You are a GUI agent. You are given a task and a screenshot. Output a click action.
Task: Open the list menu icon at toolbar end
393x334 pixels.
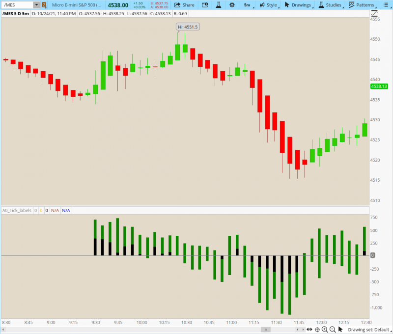point(386,5)
